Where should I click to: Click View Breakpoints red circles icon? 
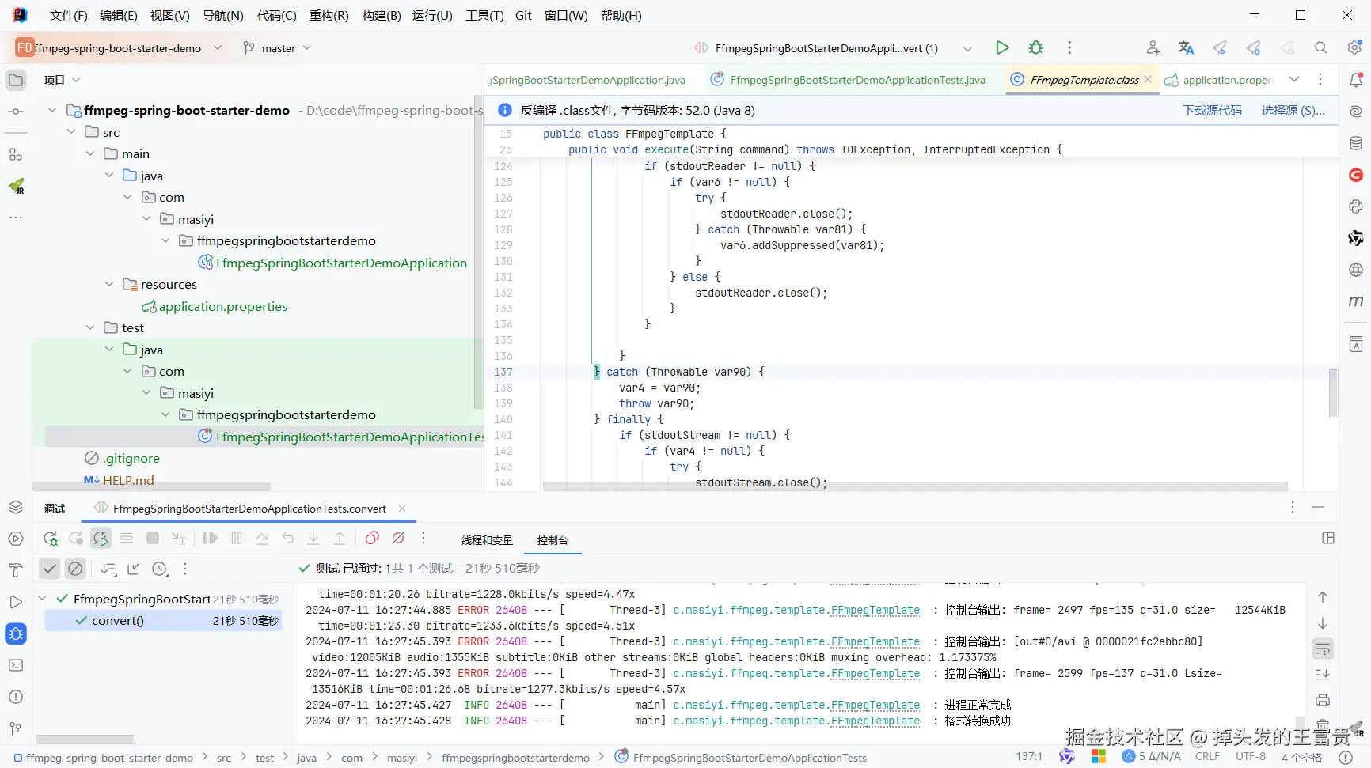(372, 539)
